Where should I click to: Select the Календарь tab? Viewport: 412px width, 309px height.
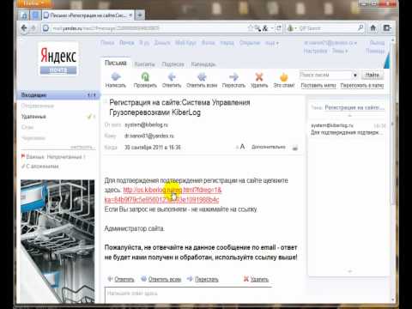pos(203,64)
